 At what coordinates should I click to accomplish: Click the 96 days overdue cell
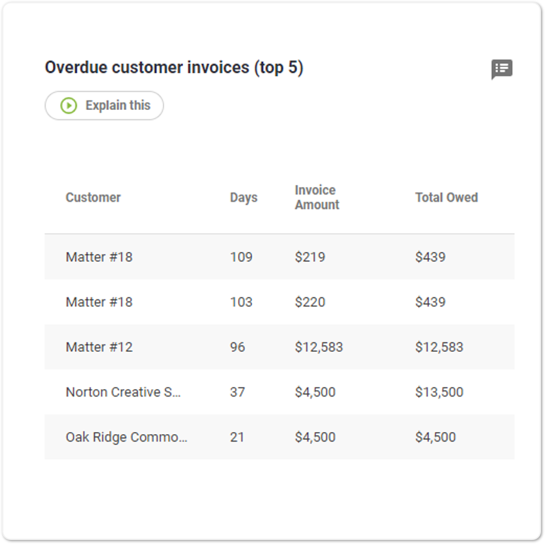click(237, 347)
